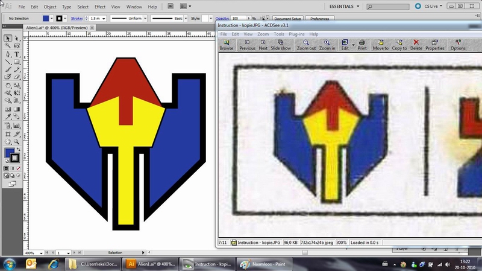Open Illustrator's Effect menu

pyautogui.click(x=100, y=7)
